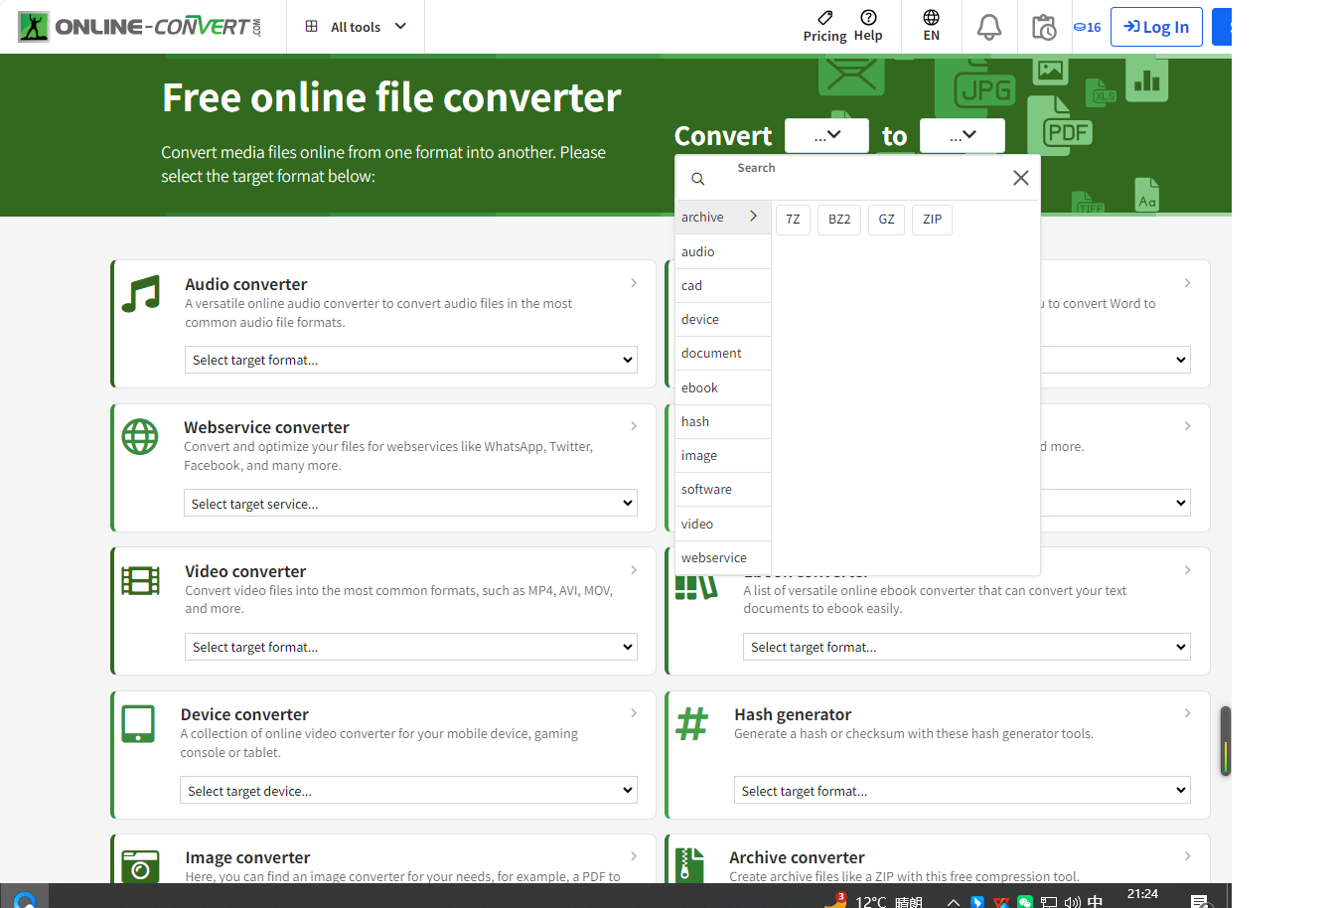Select the image category in the list
Screen dimensions: 1338x908
pos(699,456)
